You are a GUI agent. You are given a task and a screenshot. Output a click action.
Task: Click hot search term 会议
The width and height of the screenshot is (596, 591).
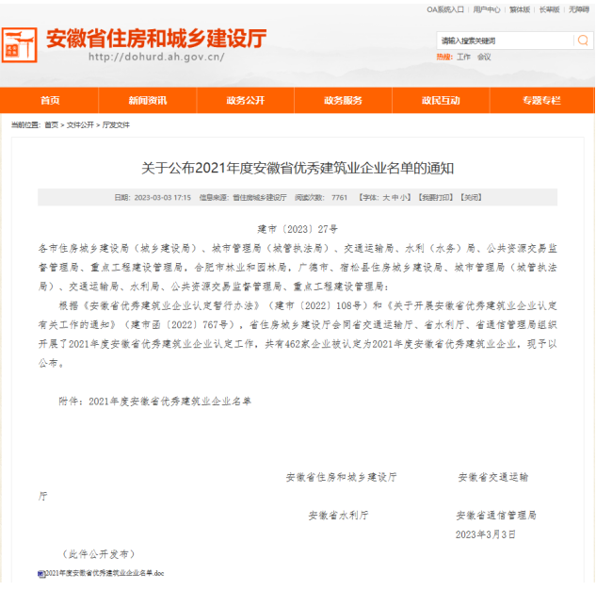pos(483,57)
